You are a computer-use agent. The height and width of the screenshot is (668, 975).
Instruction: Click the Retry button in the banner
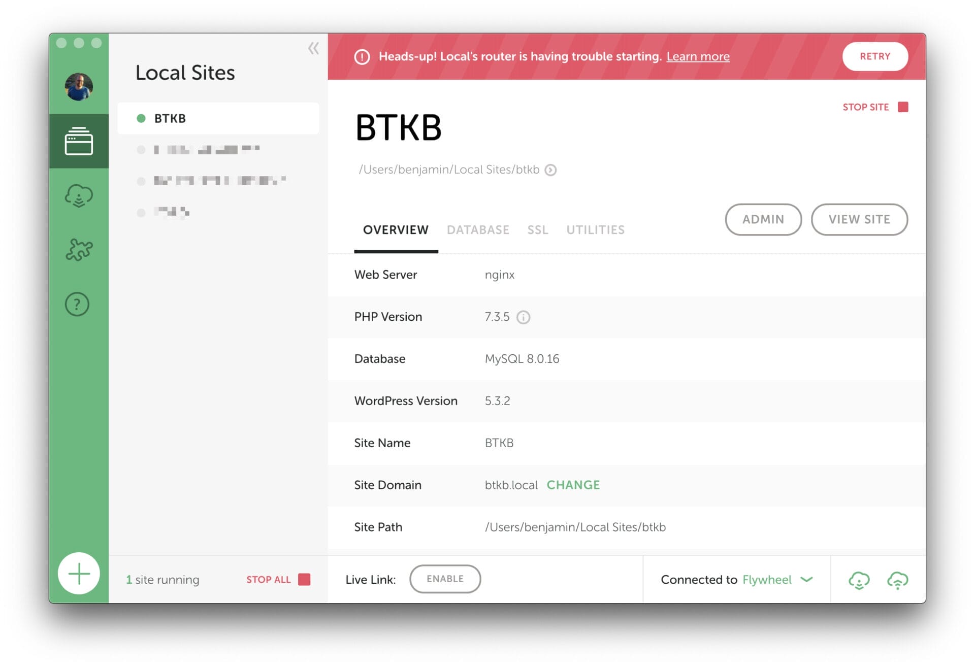(x=874, y=56)
